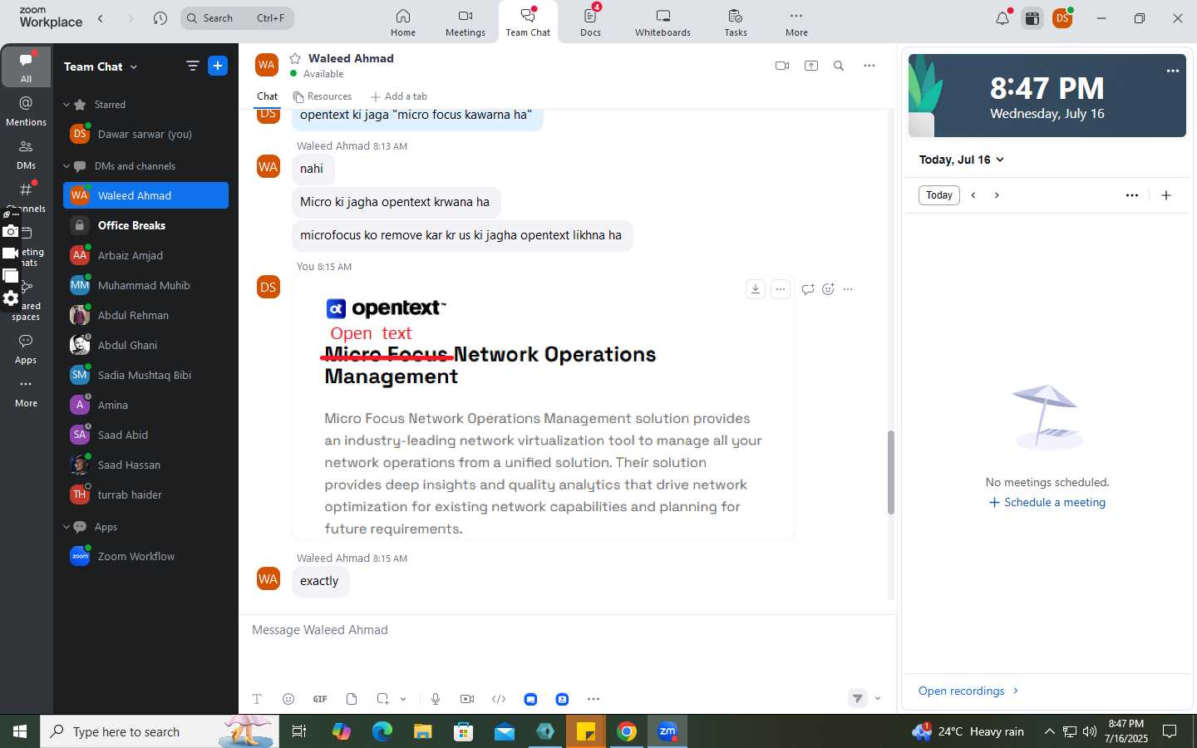Viewport: 1197px width, 748px height.
Task: Open the Docs tab
Action: point(591,22)
